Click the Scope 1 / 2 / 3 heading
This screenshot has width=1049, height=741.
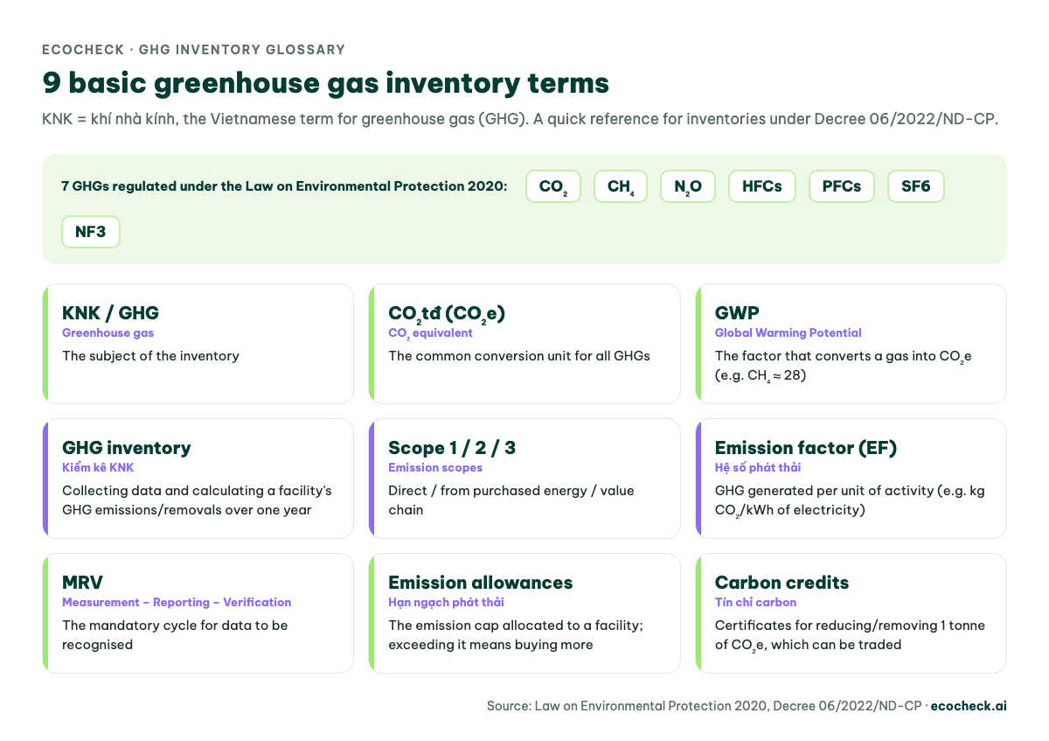pos(452,448)
